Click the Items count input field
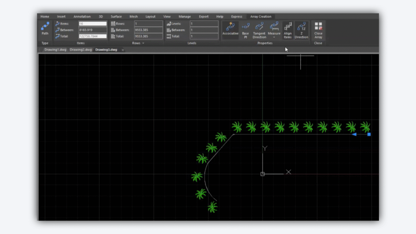This screenshot has height=234, width=416. [93, 24]
